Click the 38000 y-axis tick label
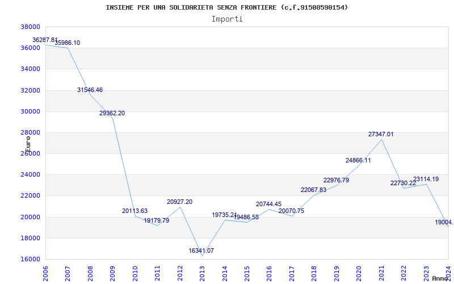 coord(30,27)
